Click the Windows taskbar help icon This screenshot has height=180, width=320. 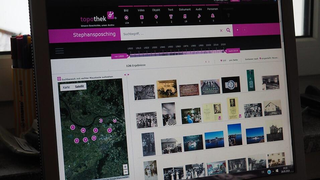(269, 172)
